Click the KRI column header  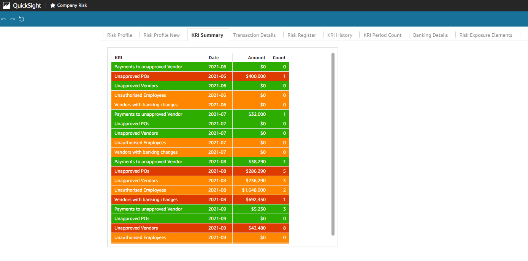pos(119,58)
